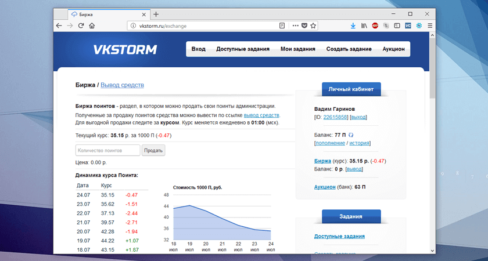
Task: Open the Firefox hamburger menu
Action: tap(430, 26)
